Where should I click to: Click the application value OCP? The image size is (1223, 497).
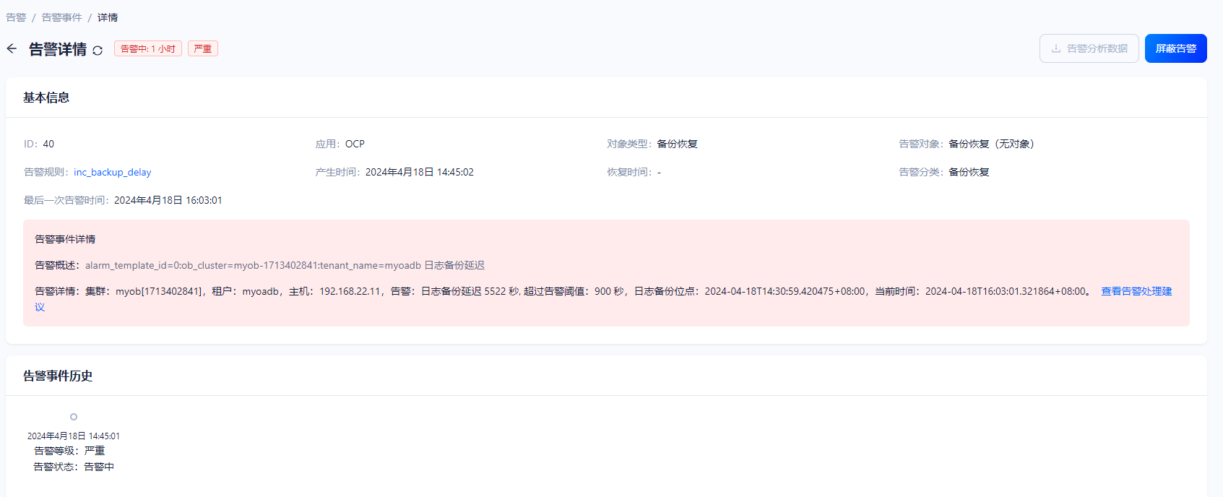coord(355,144)
